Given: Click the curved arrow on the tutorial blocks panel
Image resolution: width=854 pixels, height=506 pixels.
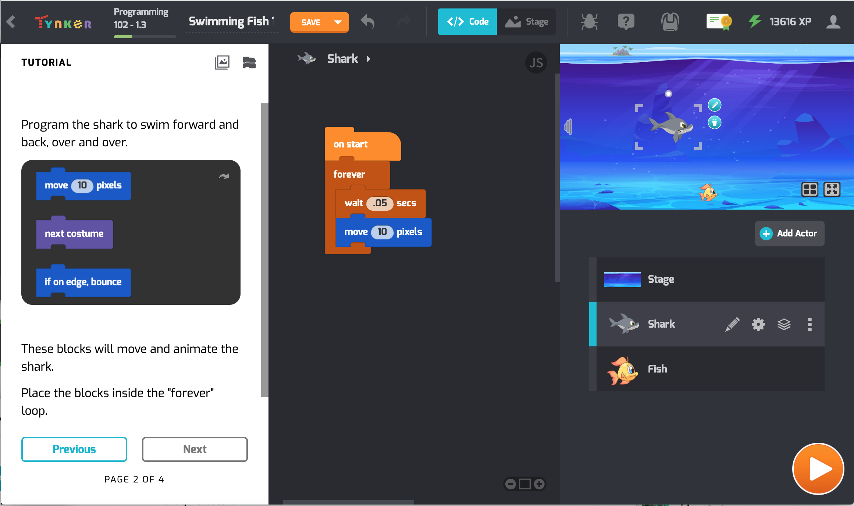Looking at the screenshot, I should coord(224,177).
